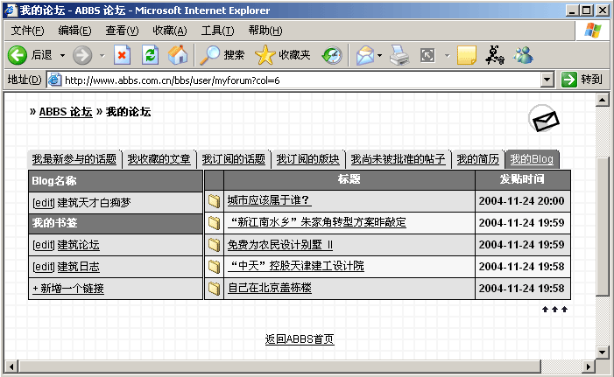Open the Messenger people icon
Screen dimensions: 614x377
tap(523, 55)
